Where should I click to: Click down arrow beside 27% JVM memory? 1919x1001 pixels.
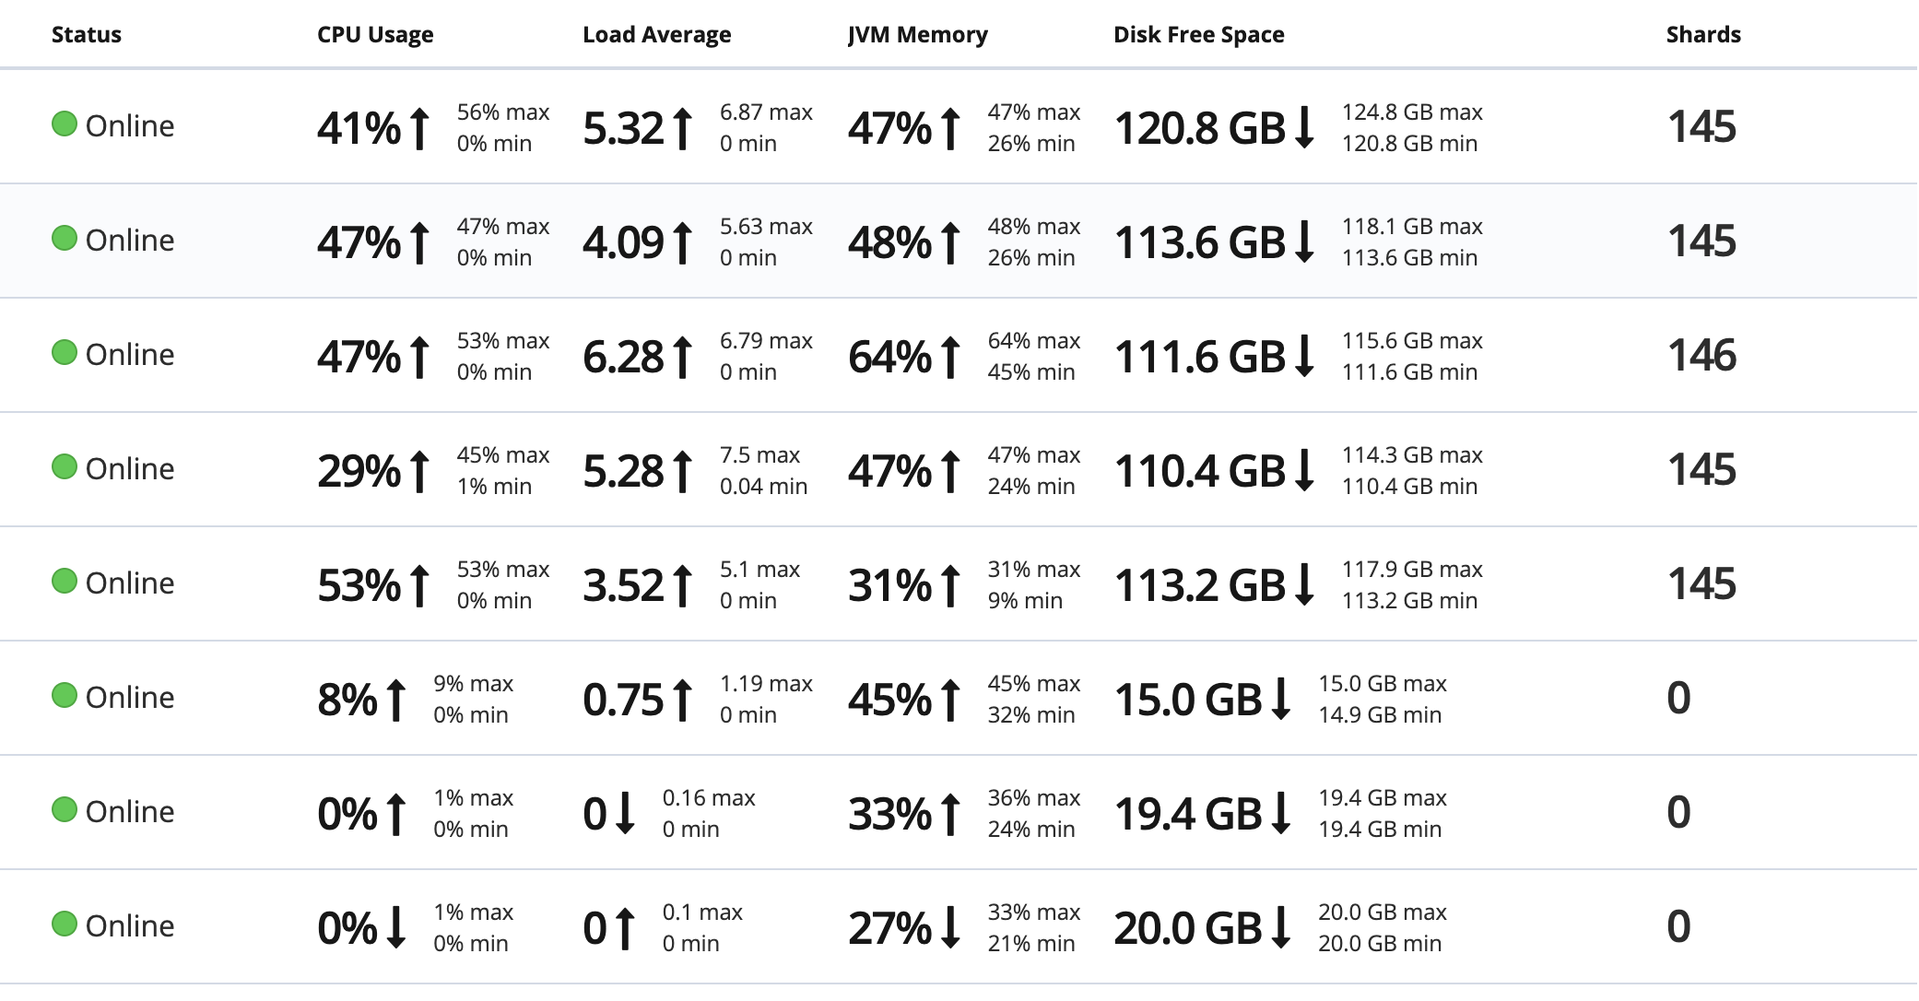pos(950,928)
